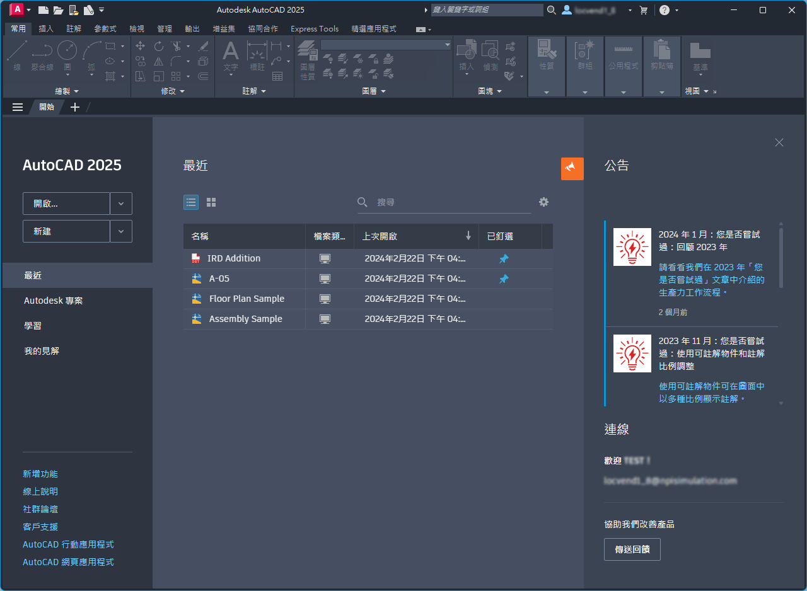This screenshot has width=807, height=591.
Task: Click the Open folder icon in quick access toolbar
Action: tap(58, 10)
